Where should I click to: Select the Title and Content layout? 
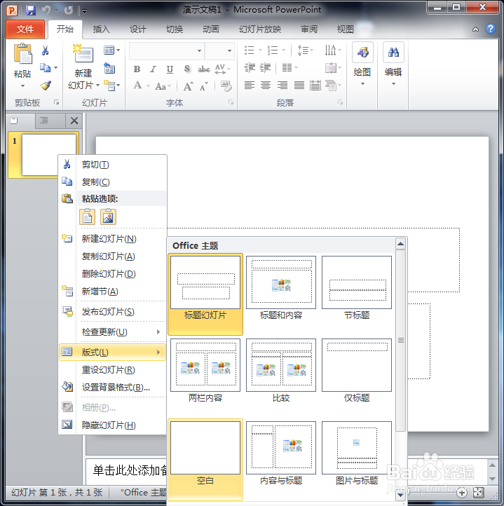[281, 288]
